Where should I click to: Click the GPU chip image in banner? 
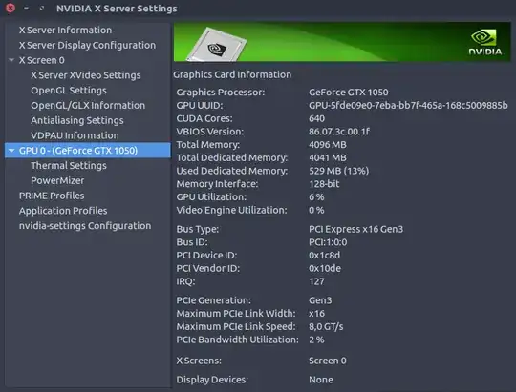(217, 45)
